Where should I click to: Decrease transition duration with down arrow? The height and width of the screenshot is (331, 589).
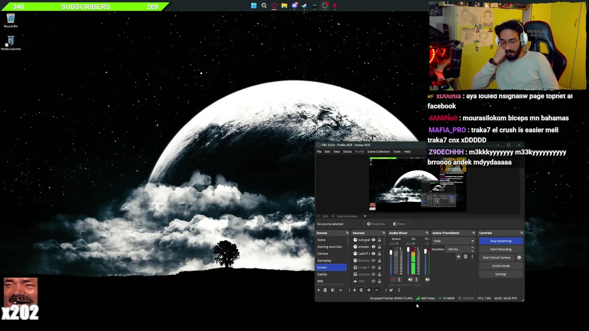pos(472,251)
